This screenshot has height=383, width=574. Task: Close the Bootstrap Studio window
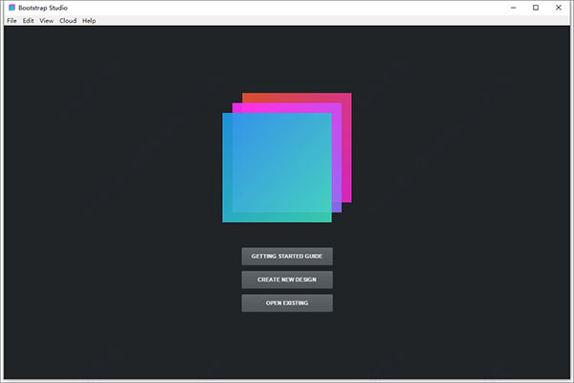559,8
